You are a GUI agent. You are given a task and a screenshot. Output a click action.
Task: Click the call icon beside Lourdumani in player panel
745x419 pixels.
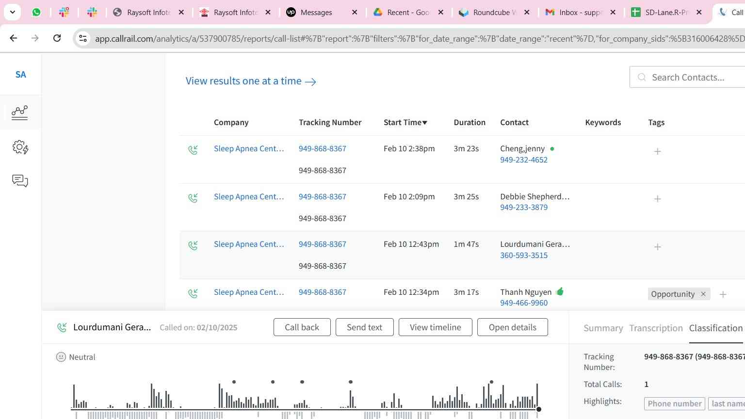pyautogui.click(x=62, y=328)
